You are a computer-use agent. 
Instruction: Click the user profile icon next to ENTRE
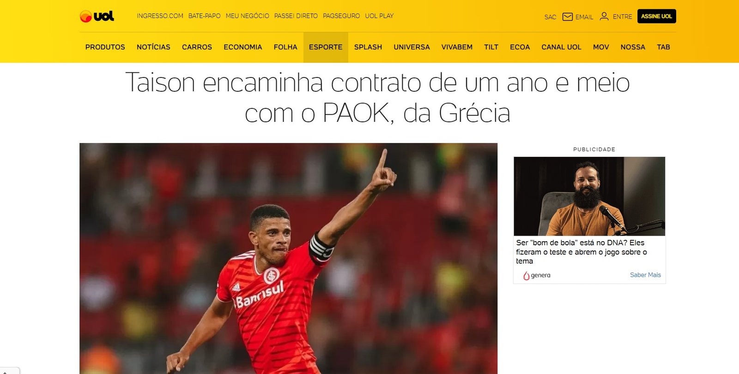tap(604, 16)
